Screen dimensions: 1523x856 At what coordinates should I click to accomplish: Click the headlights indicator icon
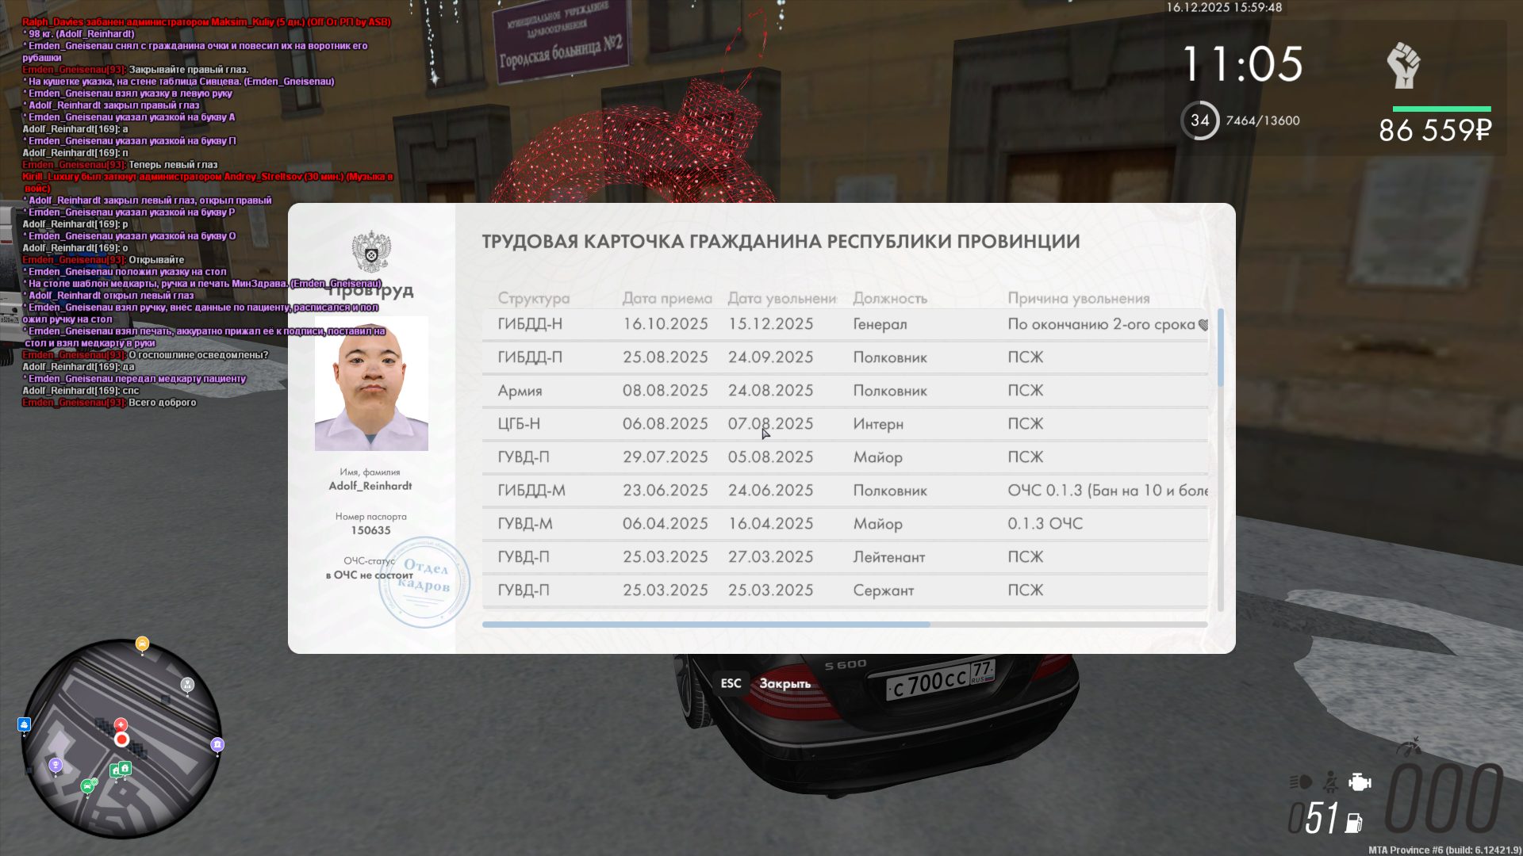[x=1300, y=782]
